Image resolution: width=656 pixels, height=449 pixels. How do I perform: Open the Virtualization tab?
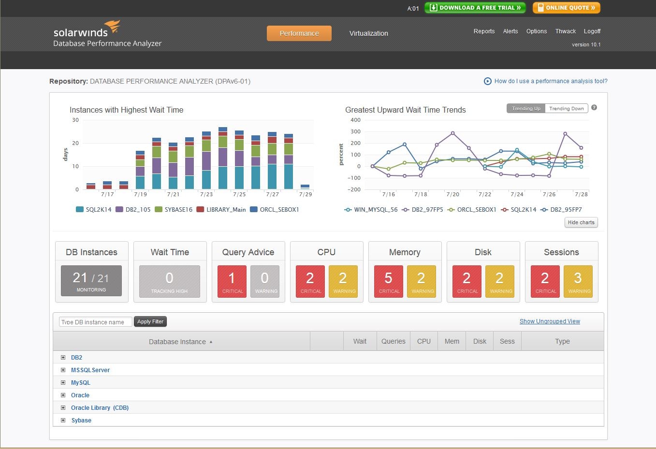point(369,33)
